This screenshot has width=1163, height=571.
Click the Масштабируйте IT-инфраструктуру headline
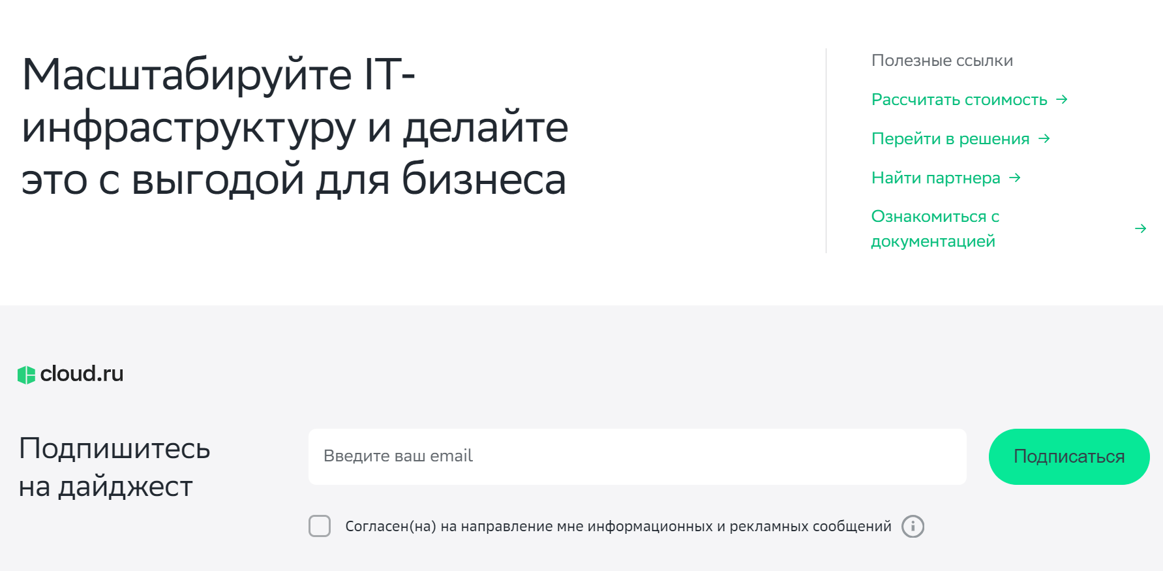[295, 126]
